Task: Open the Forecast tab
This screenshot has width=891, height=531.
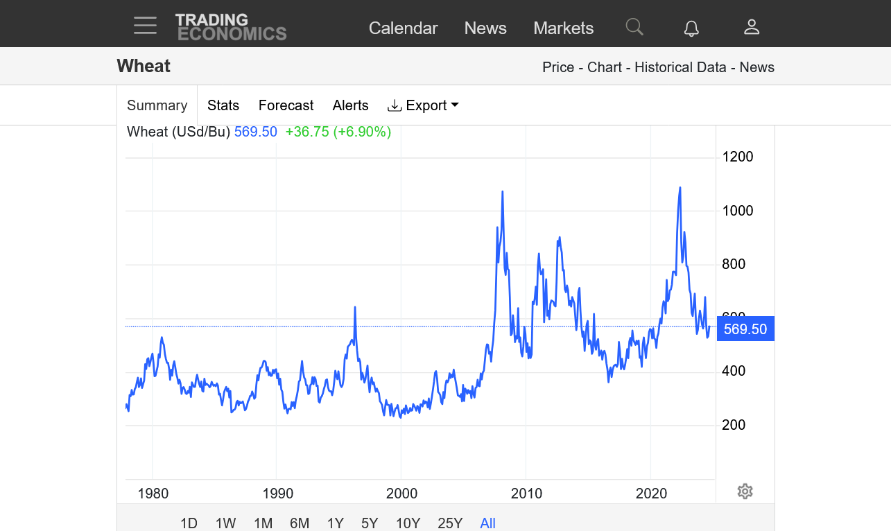Action: pyautogui.click(x=286, y=105)
